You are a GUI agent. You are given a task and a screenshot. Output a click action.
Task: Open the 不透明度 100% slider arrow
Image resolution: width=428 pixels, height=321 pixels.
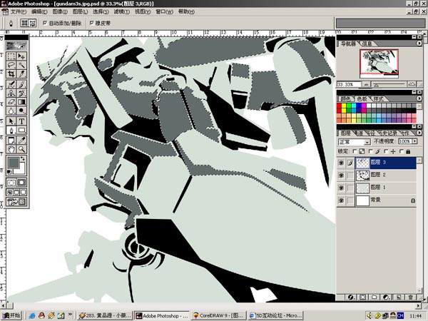(x=415, y=141)
